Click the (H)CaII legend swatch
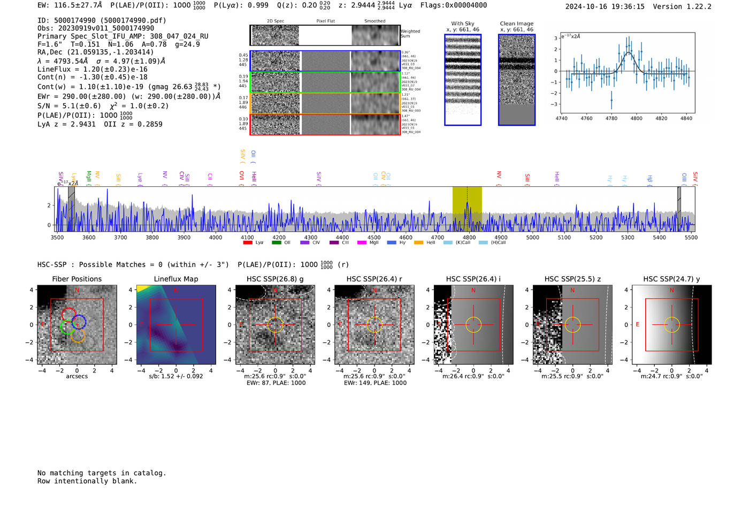This screenshot has width=749, height=510. coord(483,243)
